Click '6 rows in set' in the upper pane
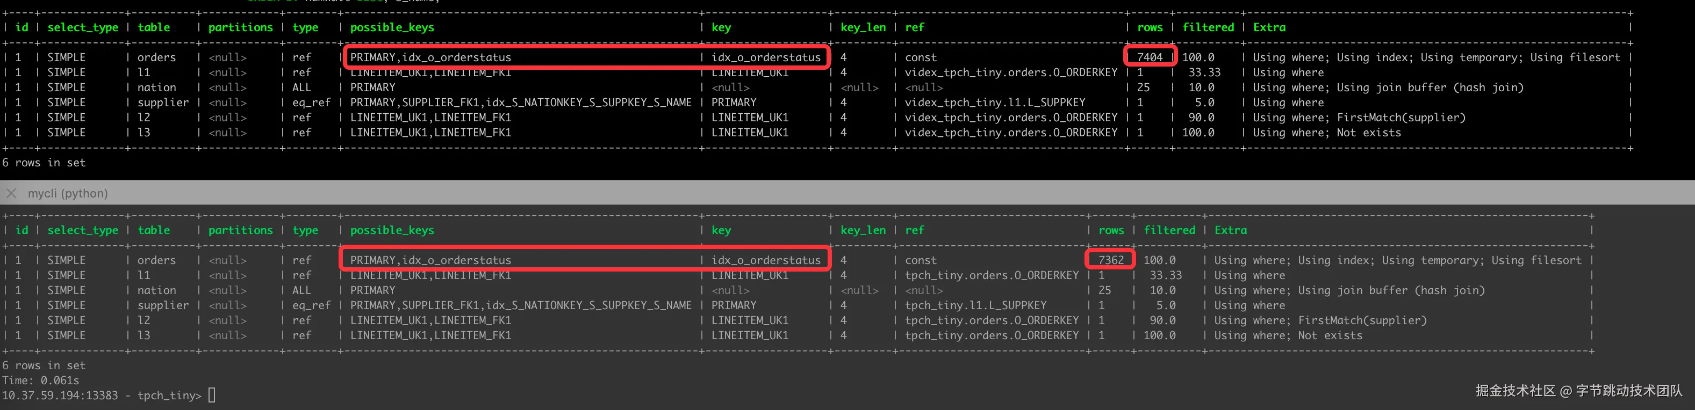Screen dimensions: 1695x410 (44, 163)
